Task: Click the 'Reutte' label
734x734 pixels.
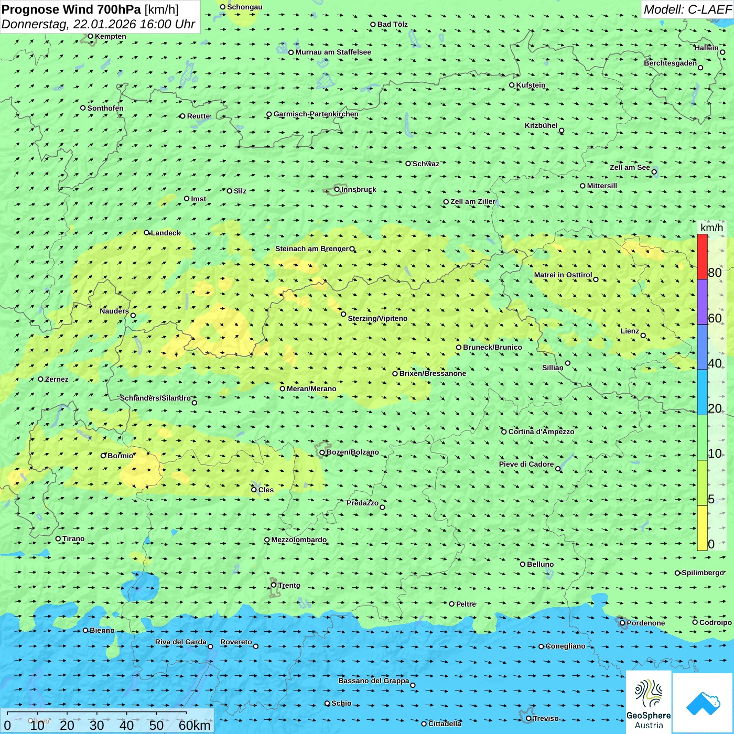Action: [199, 116]
